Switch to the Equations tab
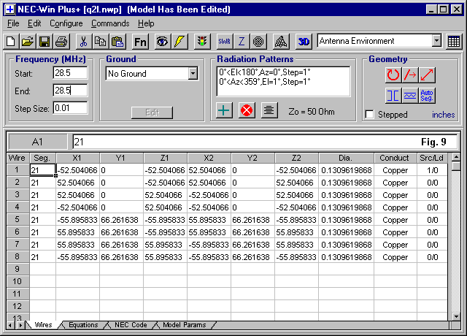Image resolution: width=467 pixels, height=336 pixels. [82, 325]
